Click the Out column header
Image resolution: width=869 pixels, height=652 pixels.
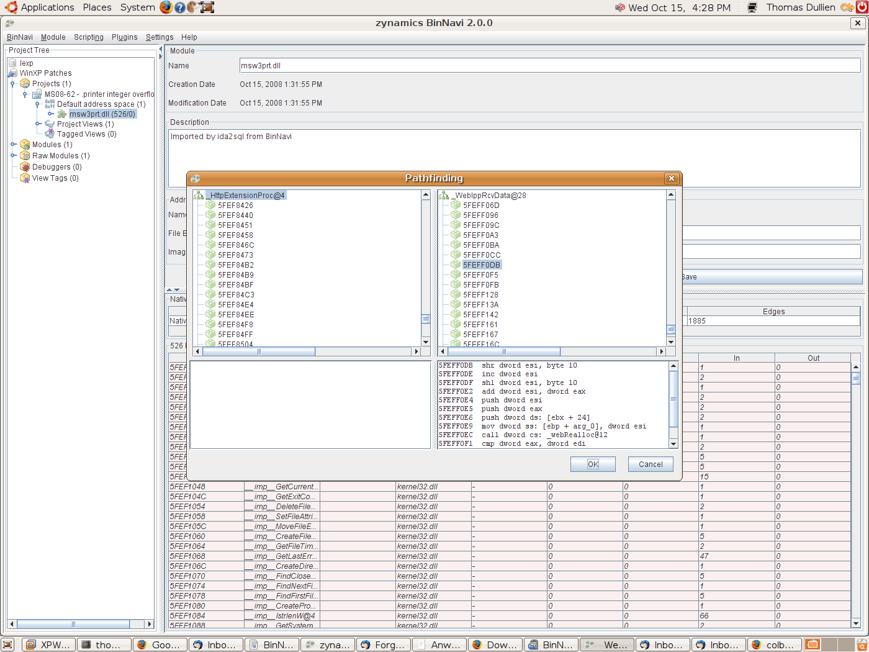point(813,358)
